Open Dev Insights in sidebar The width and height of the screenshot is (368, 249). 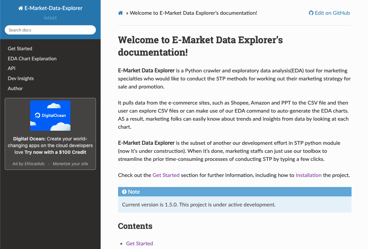pyautogui.click(x=21, y=78)
